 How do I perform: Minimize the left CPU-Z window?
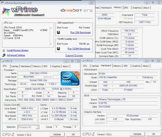click(66, 61)
